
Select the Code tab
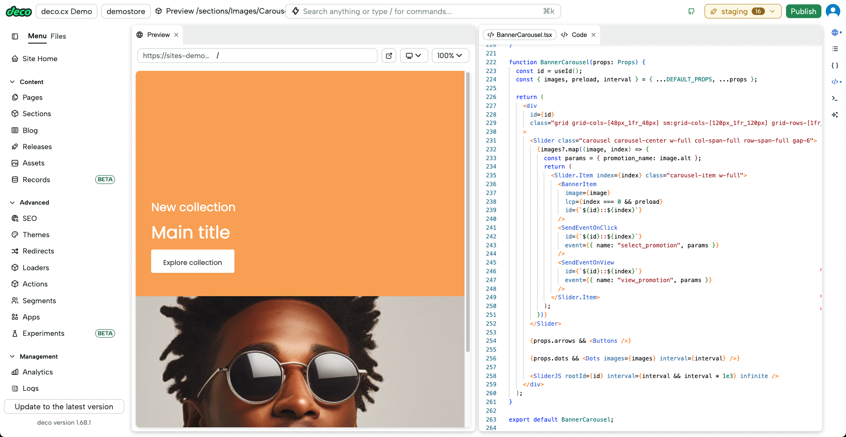click(579, 35)
